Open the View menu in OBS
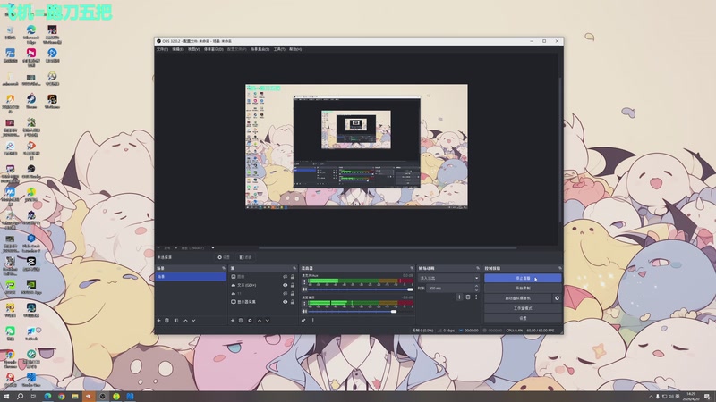 tap(193, 49)
